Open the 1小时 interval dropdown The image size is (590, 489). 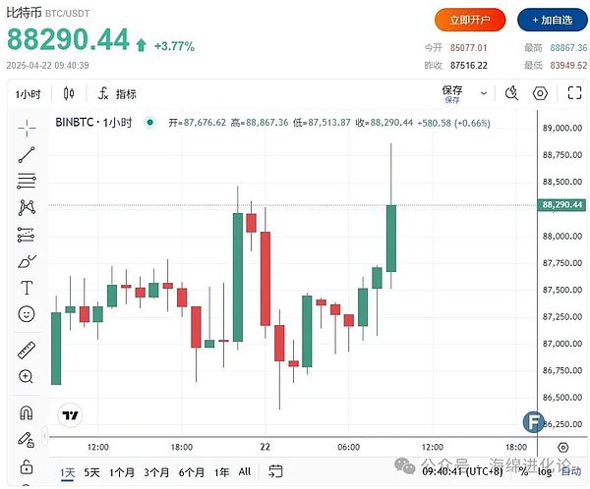point(28,94)
